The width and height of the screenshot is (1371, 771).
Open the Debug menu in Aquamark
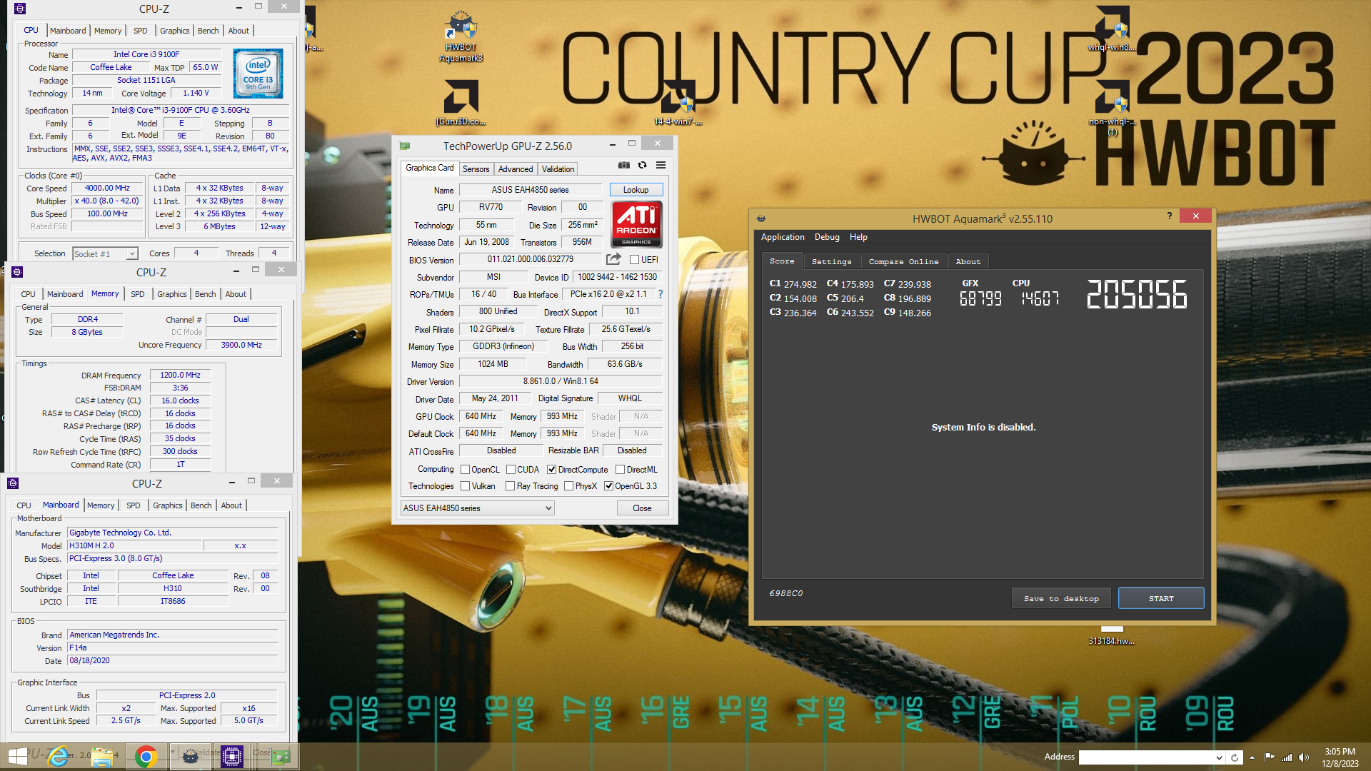[827, 237]
